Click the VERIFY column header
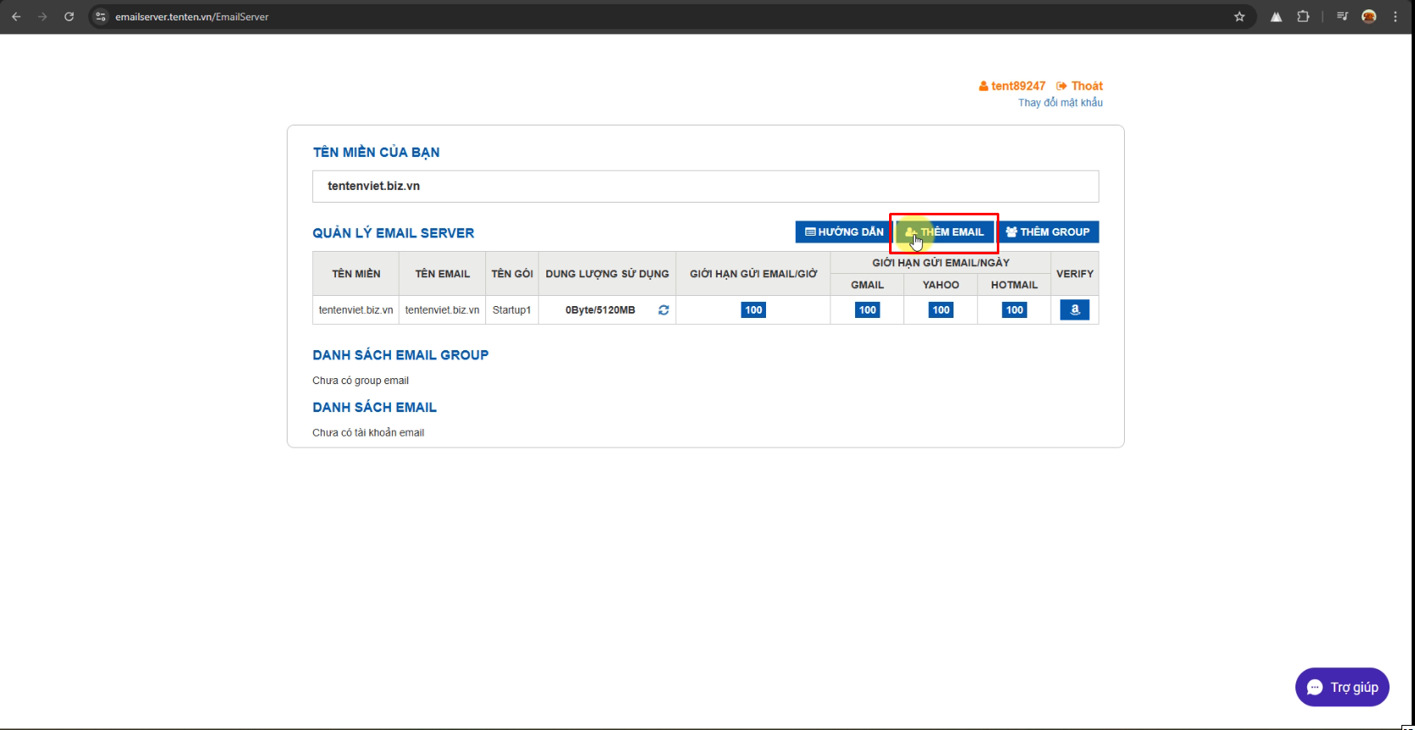The image size is (1415, 730). (x=1075, y=274)
